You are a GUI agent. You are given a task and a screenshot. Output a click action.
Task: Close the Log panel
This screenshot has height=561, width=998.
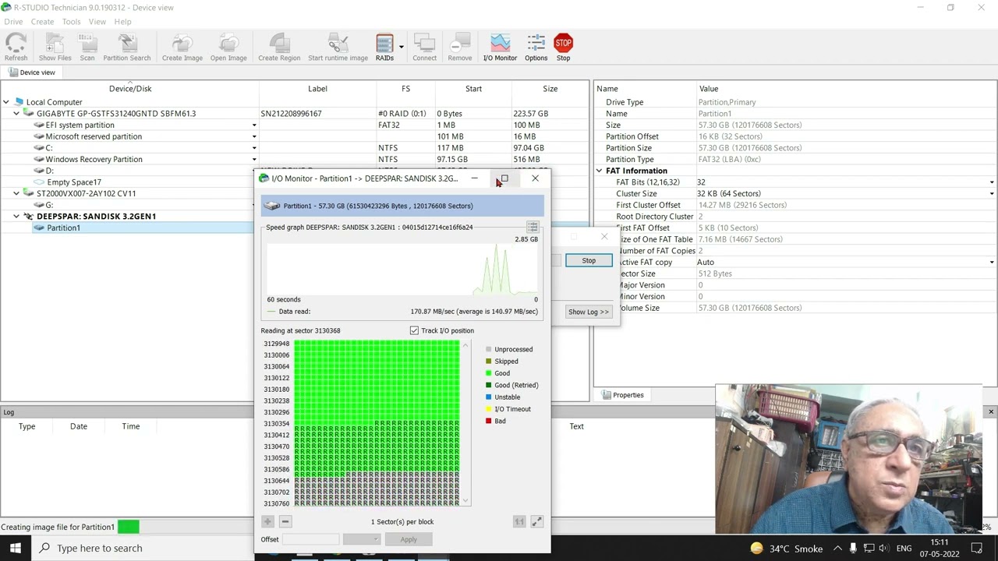(991, 411)
